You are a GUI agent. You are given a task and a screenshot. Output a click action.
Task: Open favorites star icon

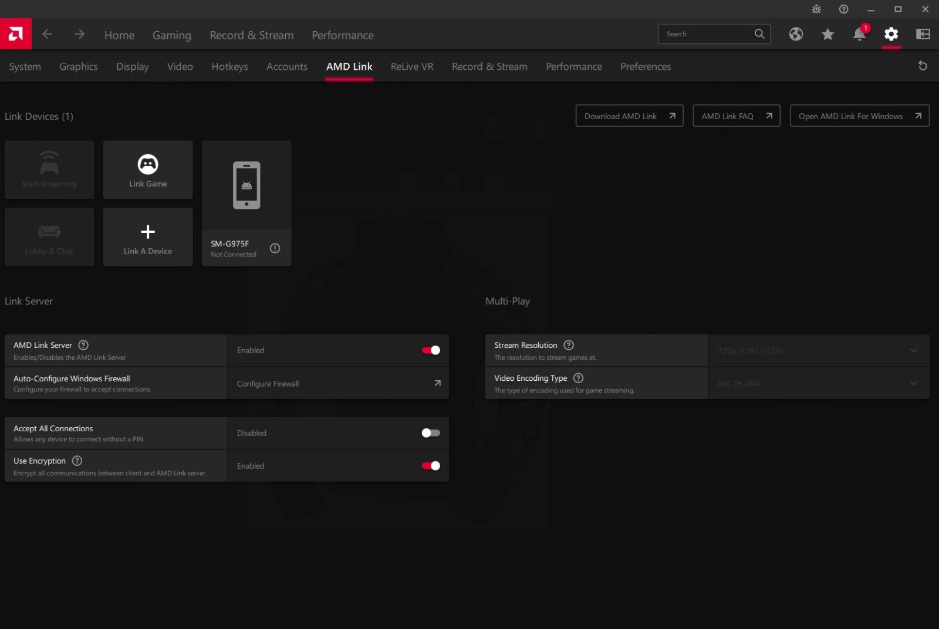(827, 34)
